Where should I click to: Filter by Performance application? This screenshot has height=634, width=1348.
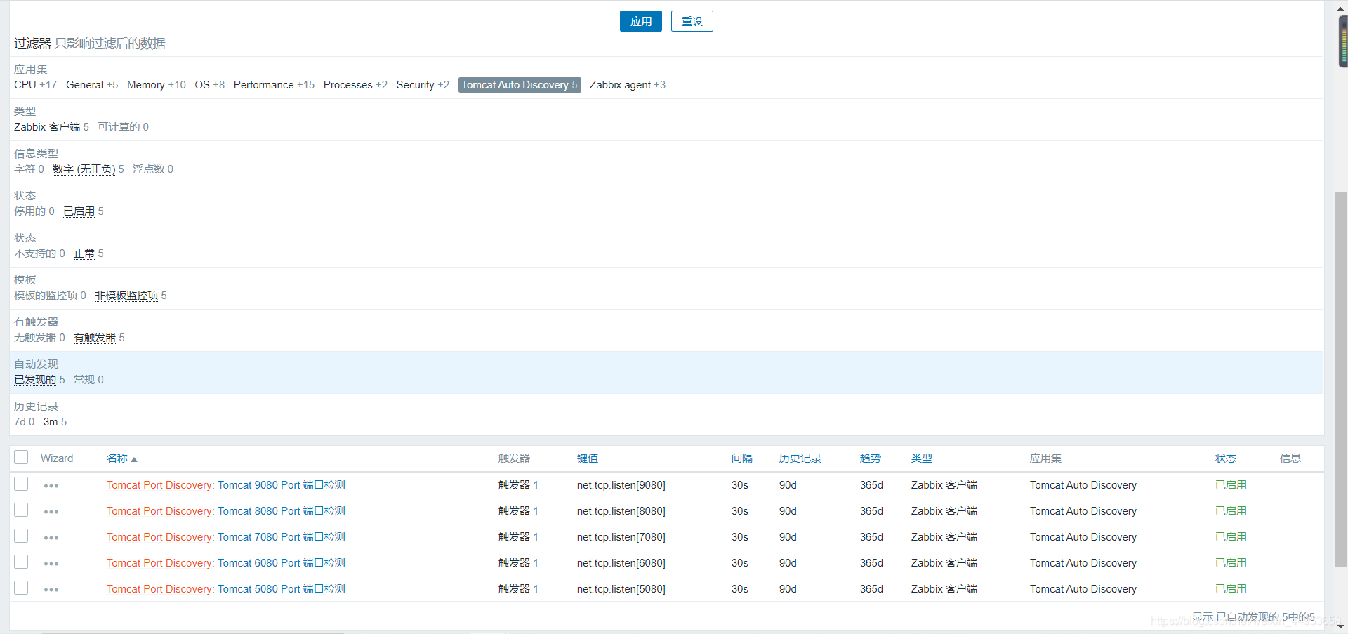coord(264,85)
